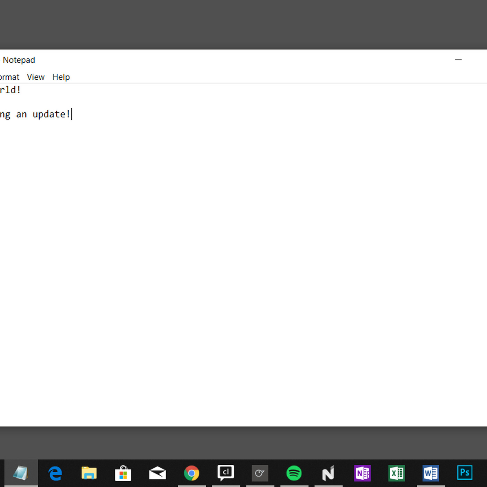This screenshot has width=487, height=487.
Task: Open the 'cl' chat app taskbar icon
Action: [225, 473]
